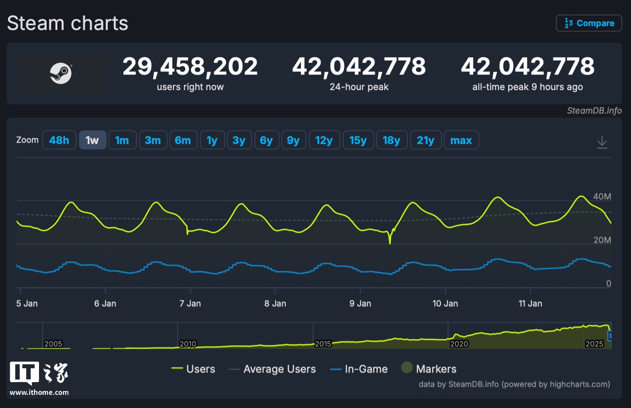
Task: Click the ITHome watermark logo
Action: (39, 378)
